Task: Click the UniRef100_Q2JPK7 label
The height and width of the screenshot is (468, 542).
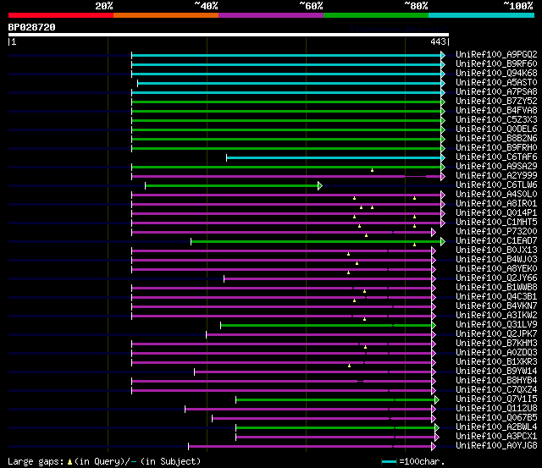Action: (x=496, y=334)
